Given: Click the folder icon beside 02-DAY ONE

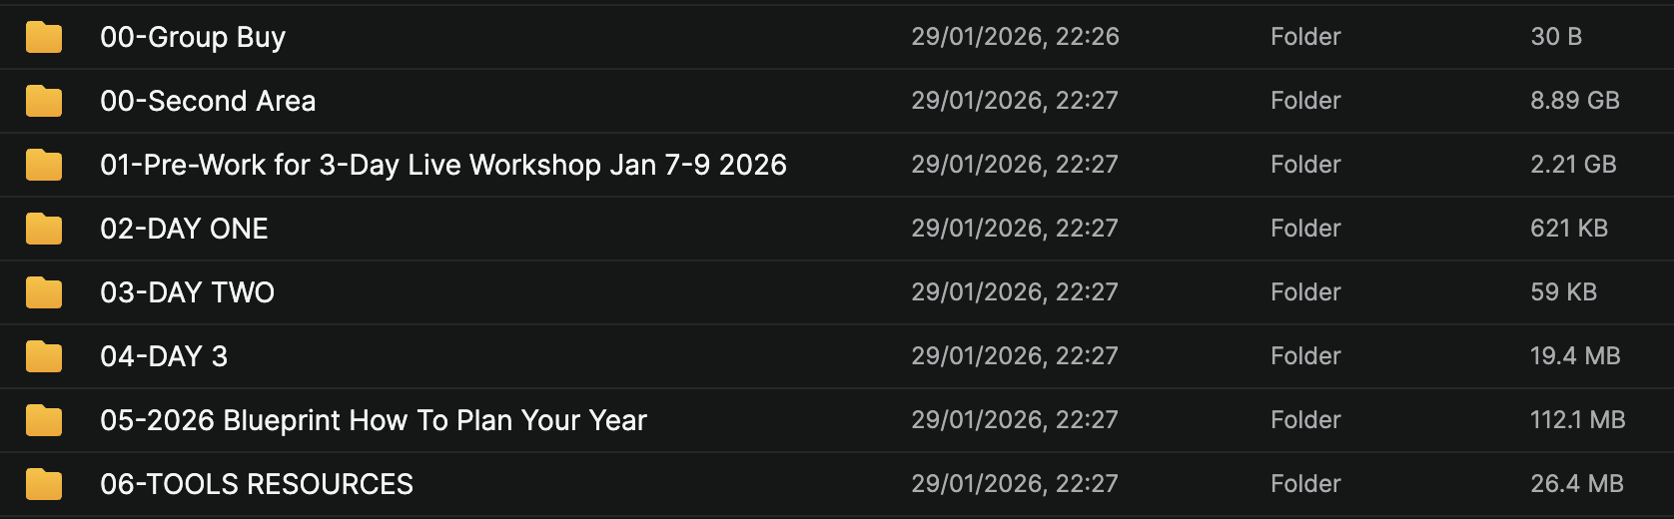Looking at the screenshot, I should tap(44, 229).
